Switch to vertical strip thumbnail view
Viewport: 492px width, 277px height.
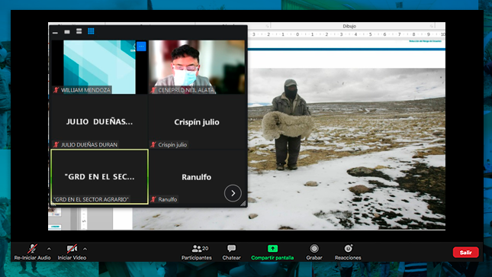pyautogui.click(x=79, y=31)
